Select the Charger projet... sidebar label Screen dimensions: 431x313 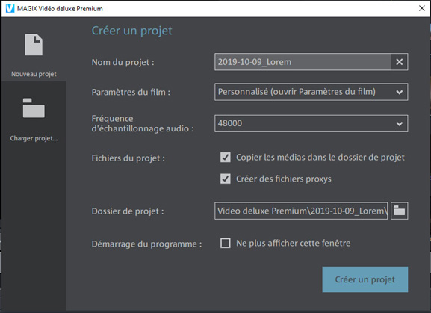pyautogui.click(x=34, y=138)
